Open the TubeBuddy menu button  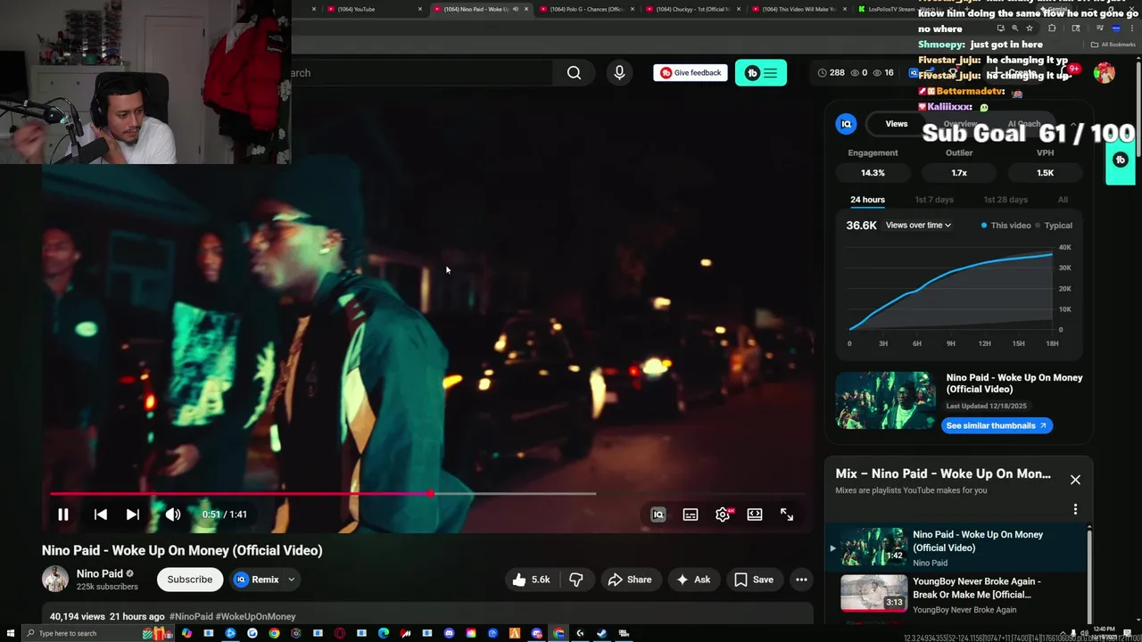(x=761, y=73)
